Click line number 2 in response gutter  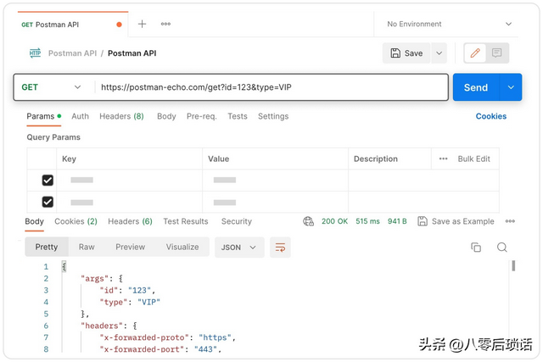[x=46, y=279]
